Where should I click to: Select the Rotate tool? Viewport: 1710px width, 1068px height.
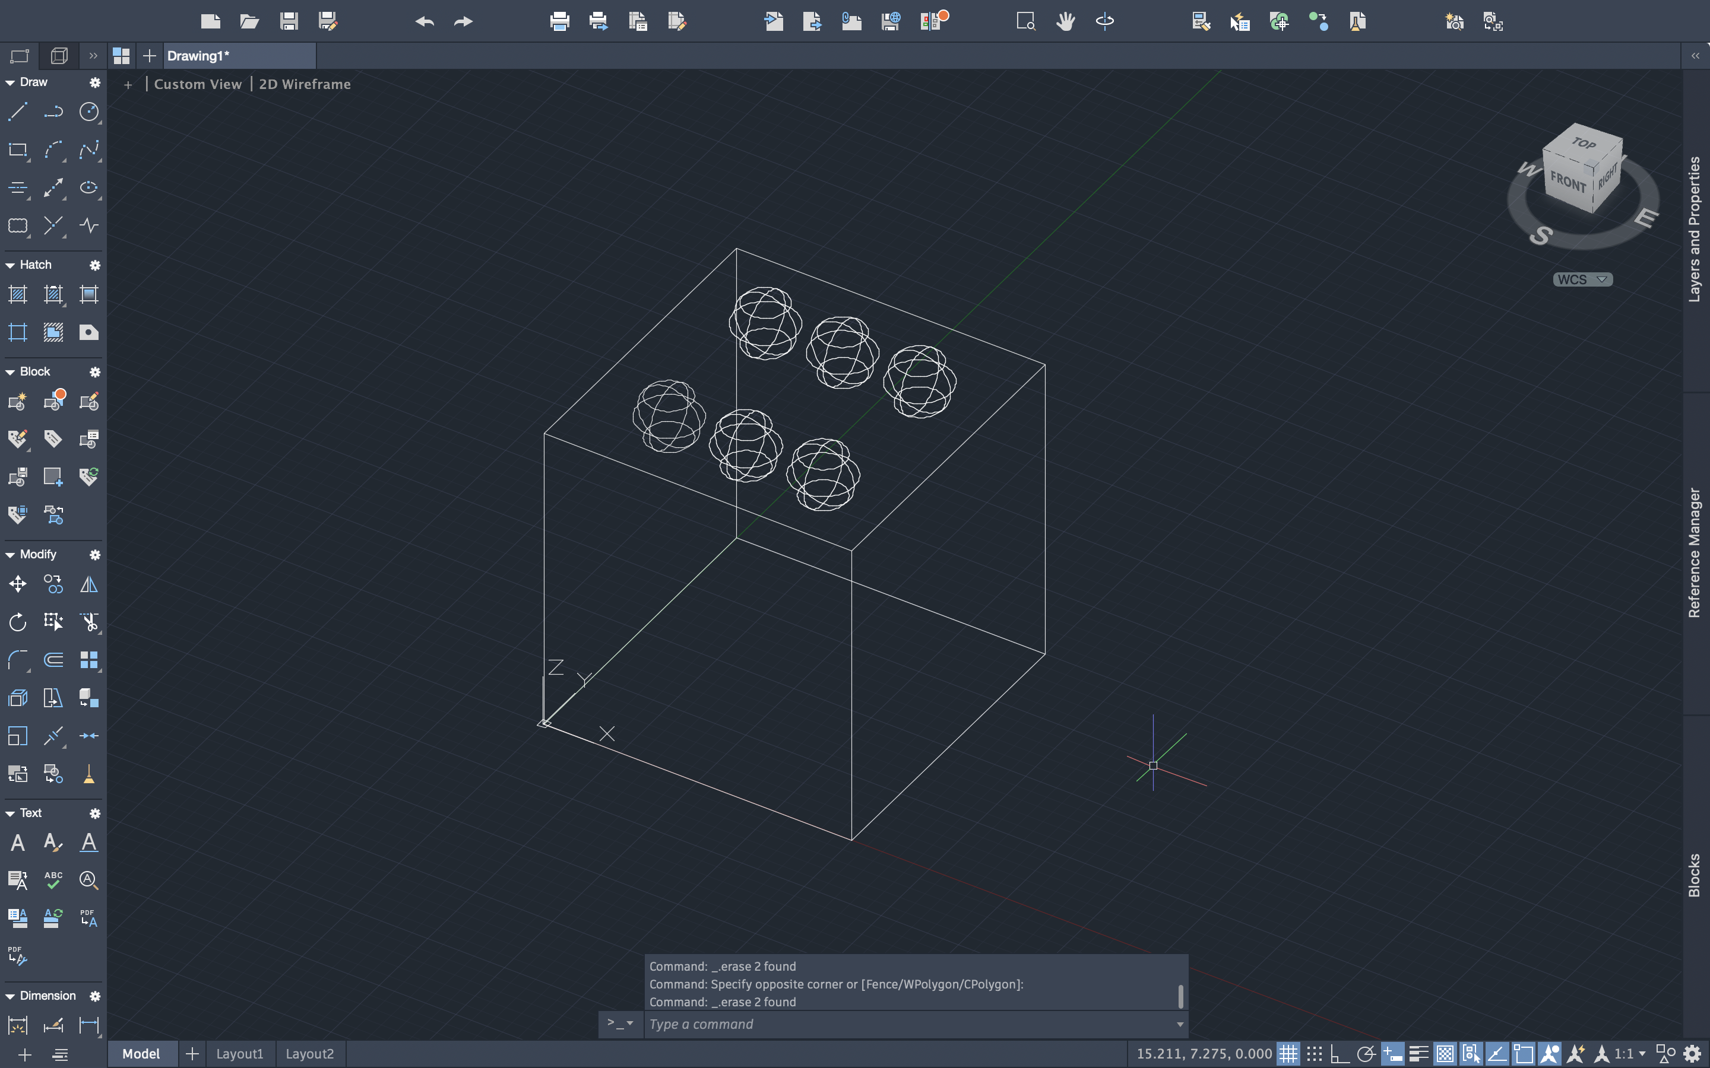(18, 622)
